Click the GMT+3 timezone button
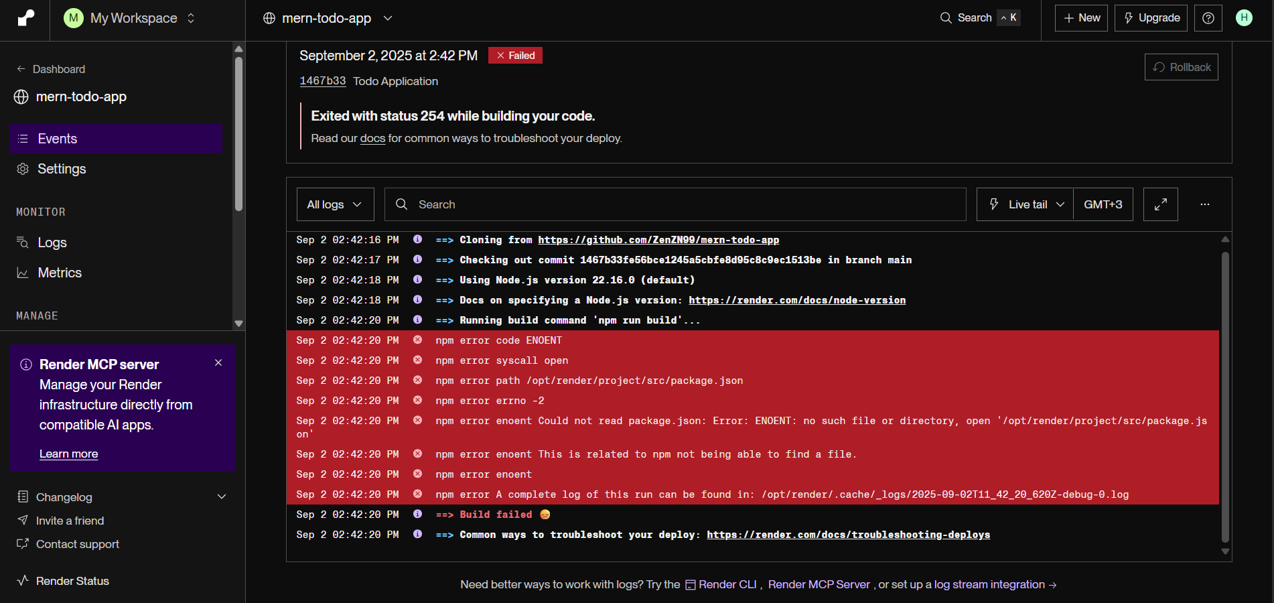 [1103, 204]
